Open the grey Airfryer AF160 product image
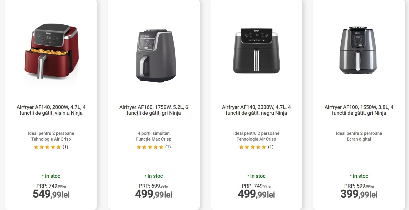The width and height of the screenshot is (409, 210). [x=154, y=55]
